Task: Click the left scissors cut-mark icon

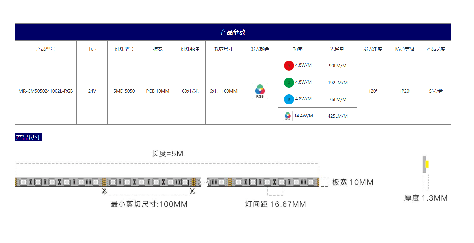Action: point(104,191)
